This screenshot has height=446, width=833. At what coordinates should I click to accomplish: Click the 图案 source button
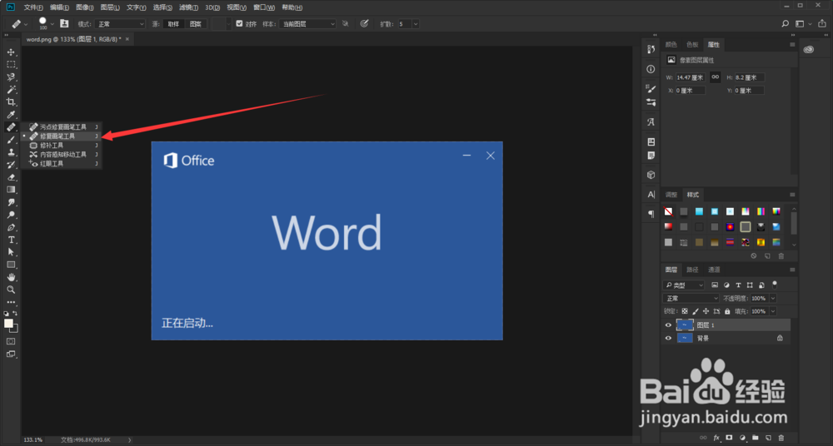pyautogui.click(x=196, y=24)
